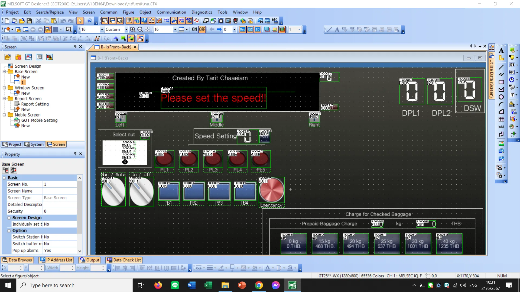Screen dimensions: 520x292
Task: Open the Diagnostics menu
Action: [201, 12]
